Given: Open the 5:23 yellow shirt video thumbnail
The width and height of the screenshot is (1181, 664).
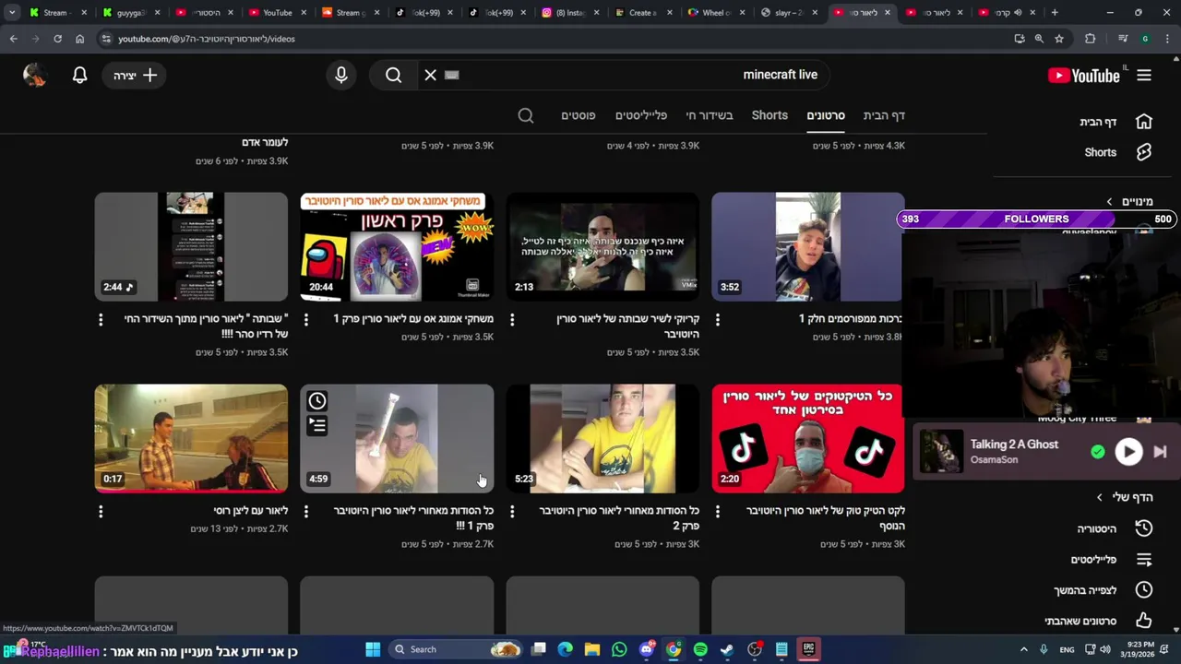Looking at the screenshot, I should point(602,439).
